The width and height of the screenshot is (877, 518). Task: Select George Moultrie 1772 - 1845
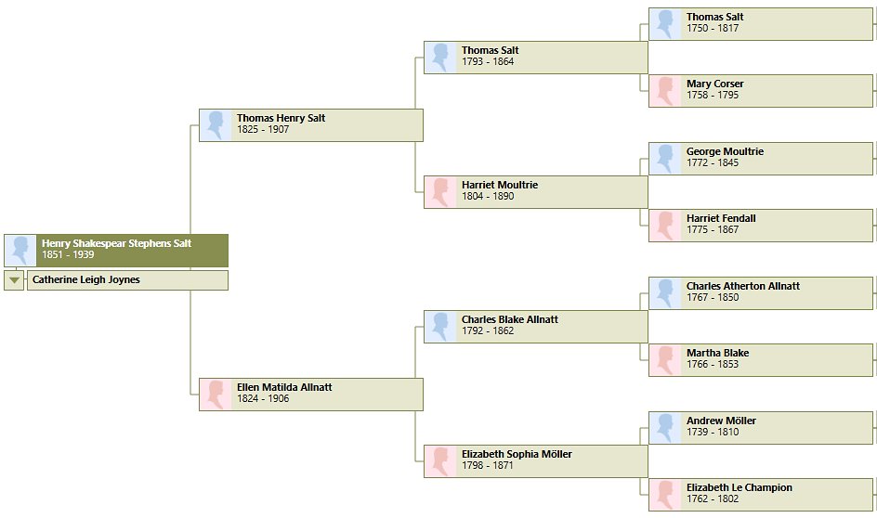point(761,159)
